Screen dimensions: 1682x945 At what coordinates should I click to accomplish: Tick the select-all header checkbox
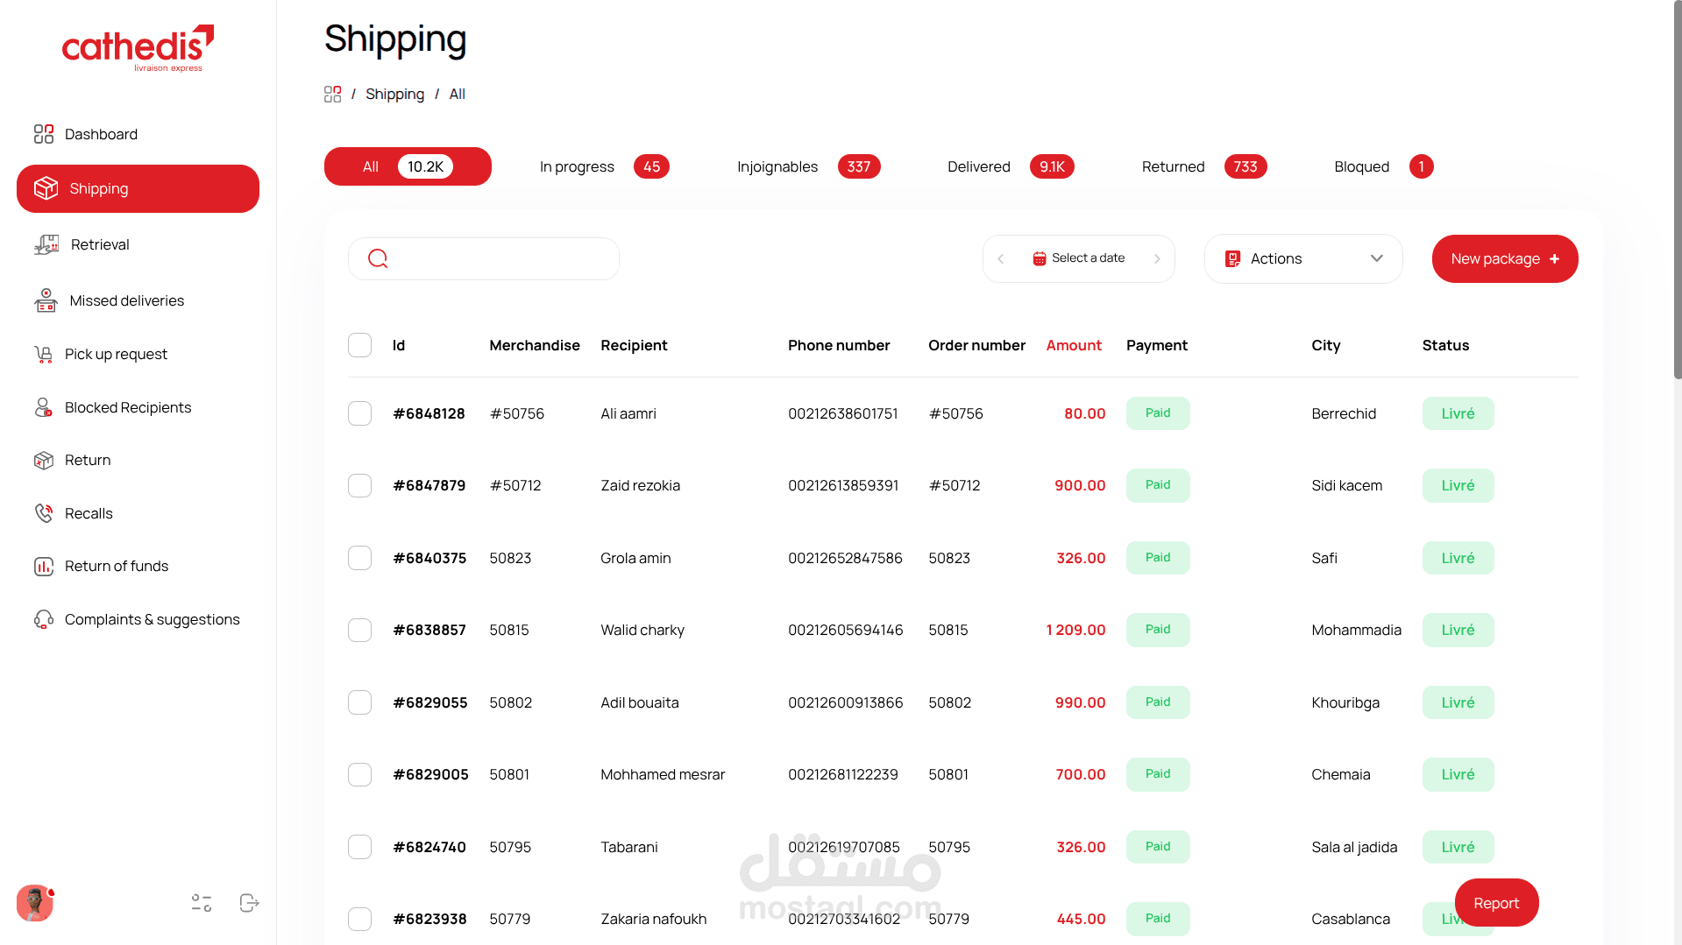[359, 345]
